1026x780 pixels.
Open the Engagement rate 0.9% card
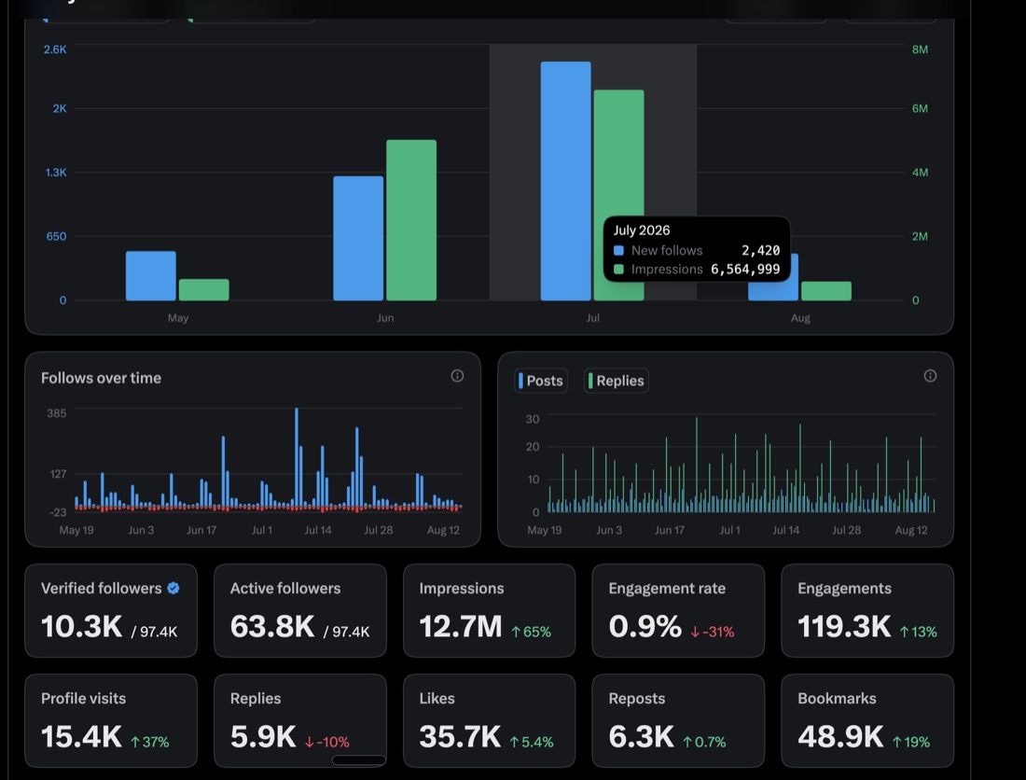click(678, 610)
